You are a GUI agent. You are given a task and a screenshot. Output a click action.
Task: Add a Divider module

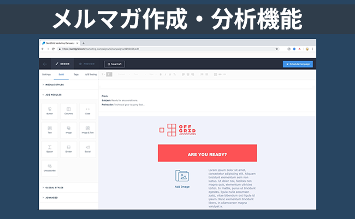(x=69, y=149)
